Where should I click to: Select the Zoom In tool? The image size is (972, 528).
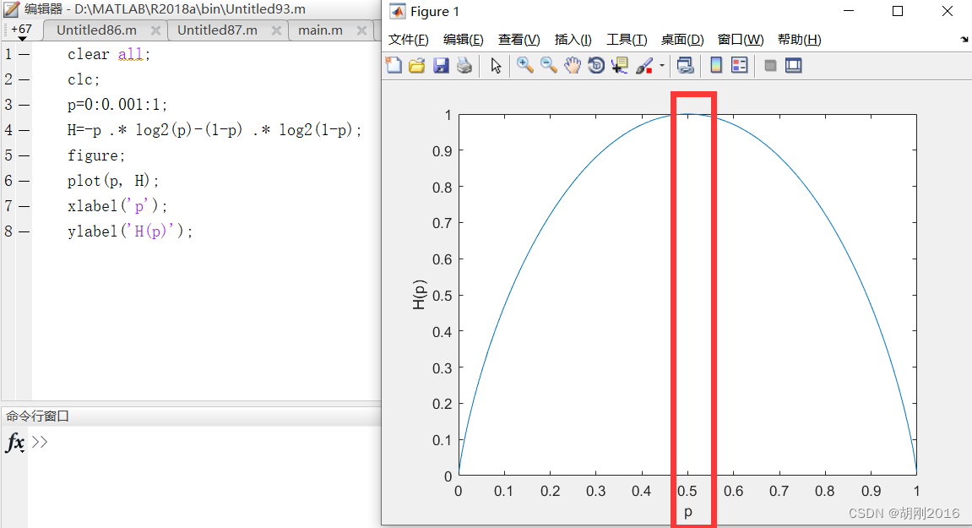tap(524, 65)
